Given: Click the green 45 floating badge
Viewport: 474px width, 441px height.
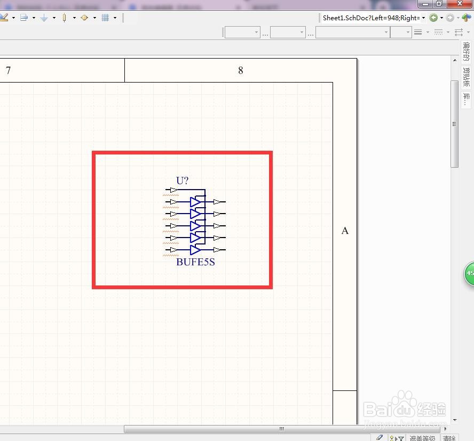Looking at the screenshot, I should pos(469,274).
